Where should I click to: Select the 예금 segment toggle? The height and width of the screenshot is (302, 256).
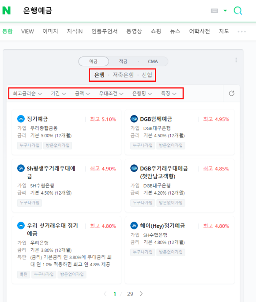coord(94,61)
